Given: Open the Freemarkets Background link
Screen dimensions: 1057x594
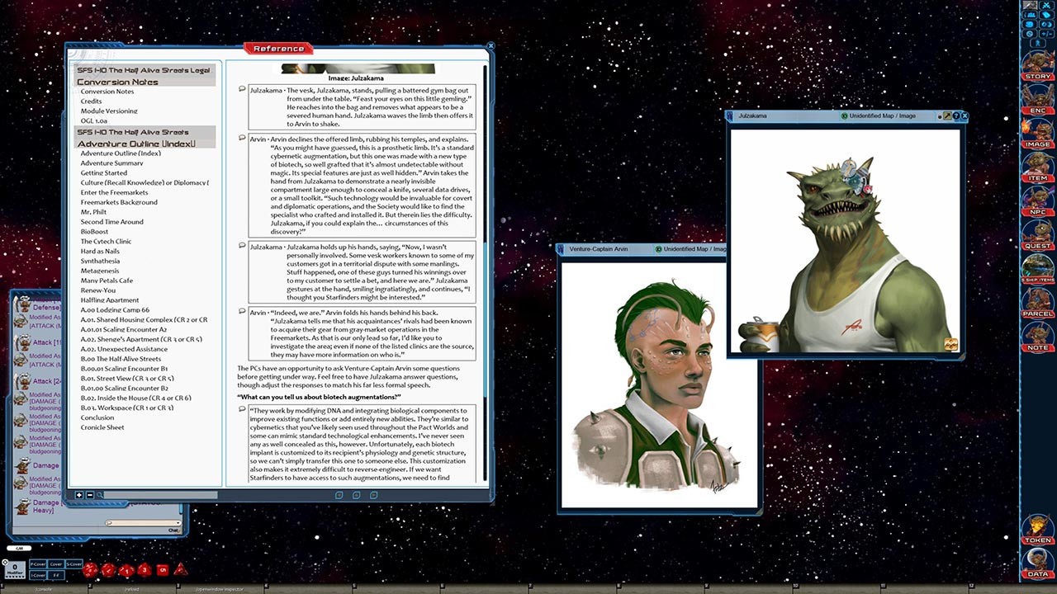Looking at the screenshot, I should click(x=119, y=202).
